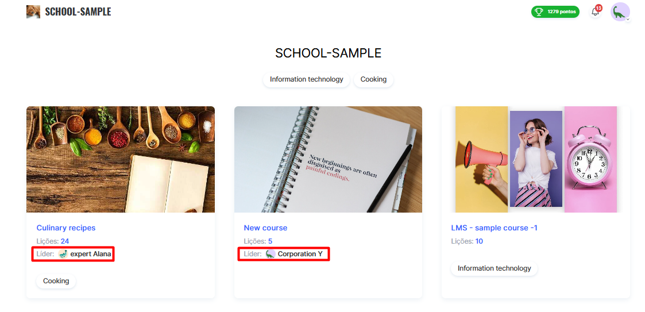645x312 pixels.
Task: Click the 1279 pontos points badge
Action: [x=555, y=12]
